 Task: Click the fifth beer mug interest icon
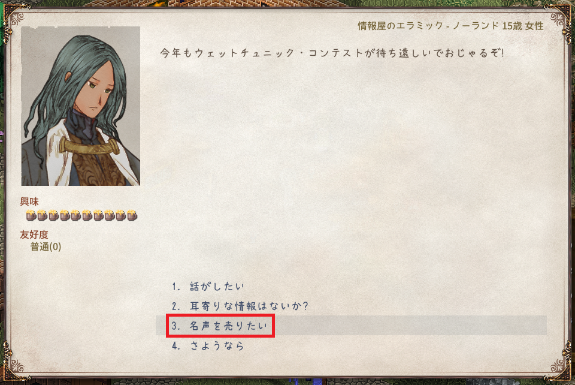pyautogui.click(x=75, y=215)
